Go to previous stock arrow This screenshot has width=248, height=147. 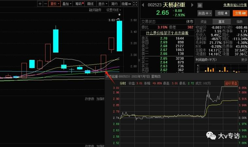point(143,5)
